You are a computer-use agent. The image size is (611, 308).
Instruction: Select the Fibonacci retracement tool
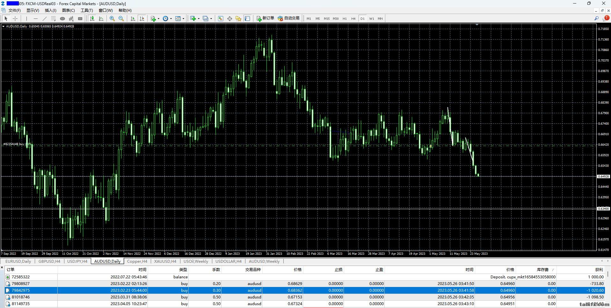click(x=54, y=18)
